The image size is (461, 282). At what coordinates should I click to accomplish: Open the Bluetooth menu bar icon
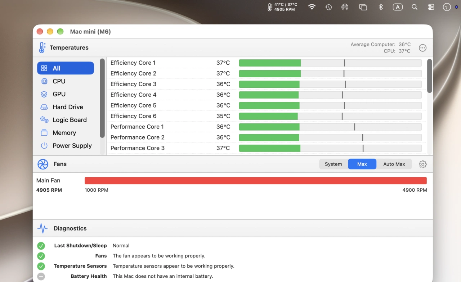[x=381, y=7]
